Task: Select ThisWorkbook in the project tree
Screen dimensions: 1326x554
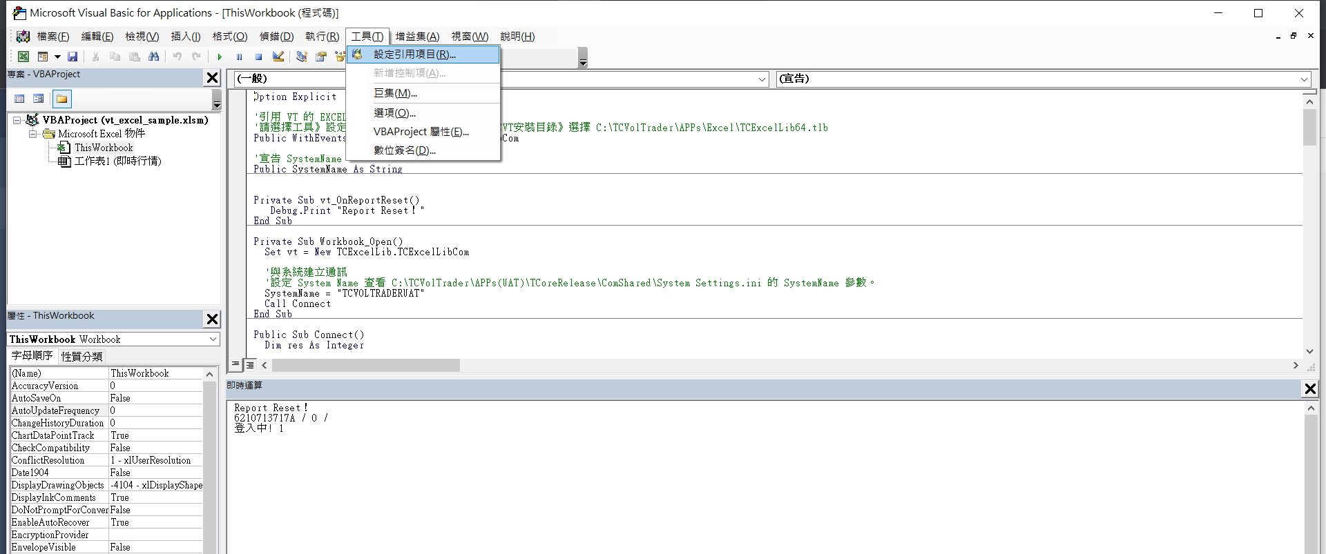Action: tap(104, 148)
